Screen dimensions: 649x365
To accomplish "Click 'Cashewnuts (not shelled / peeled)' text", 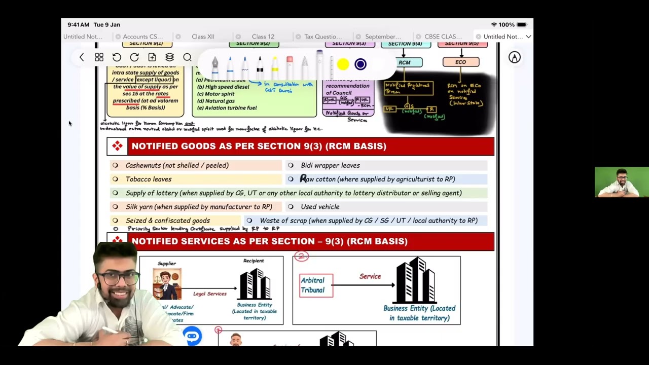I will click(177, 165).
